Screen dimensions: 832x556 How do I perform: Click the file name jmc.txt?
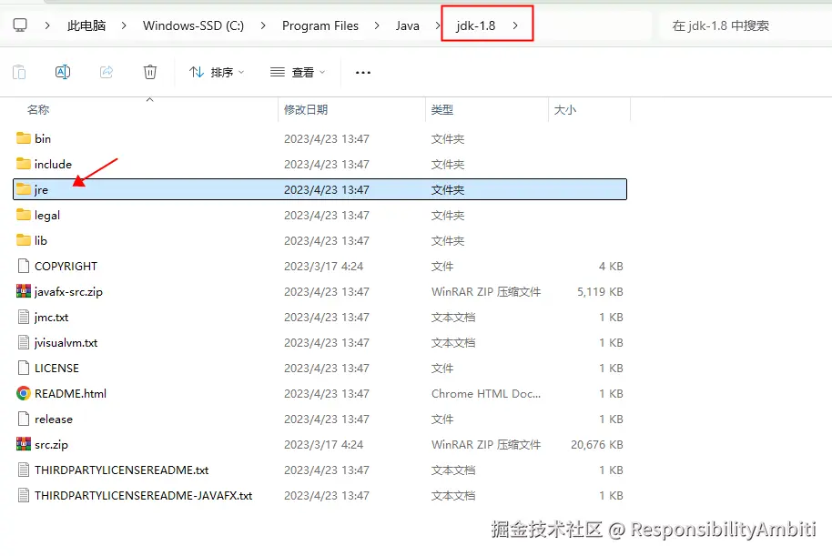point(52,318)
